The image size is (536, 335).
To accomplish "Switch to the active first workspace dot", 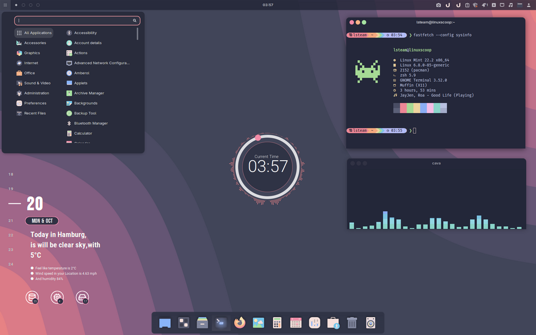I will point(16,5).
